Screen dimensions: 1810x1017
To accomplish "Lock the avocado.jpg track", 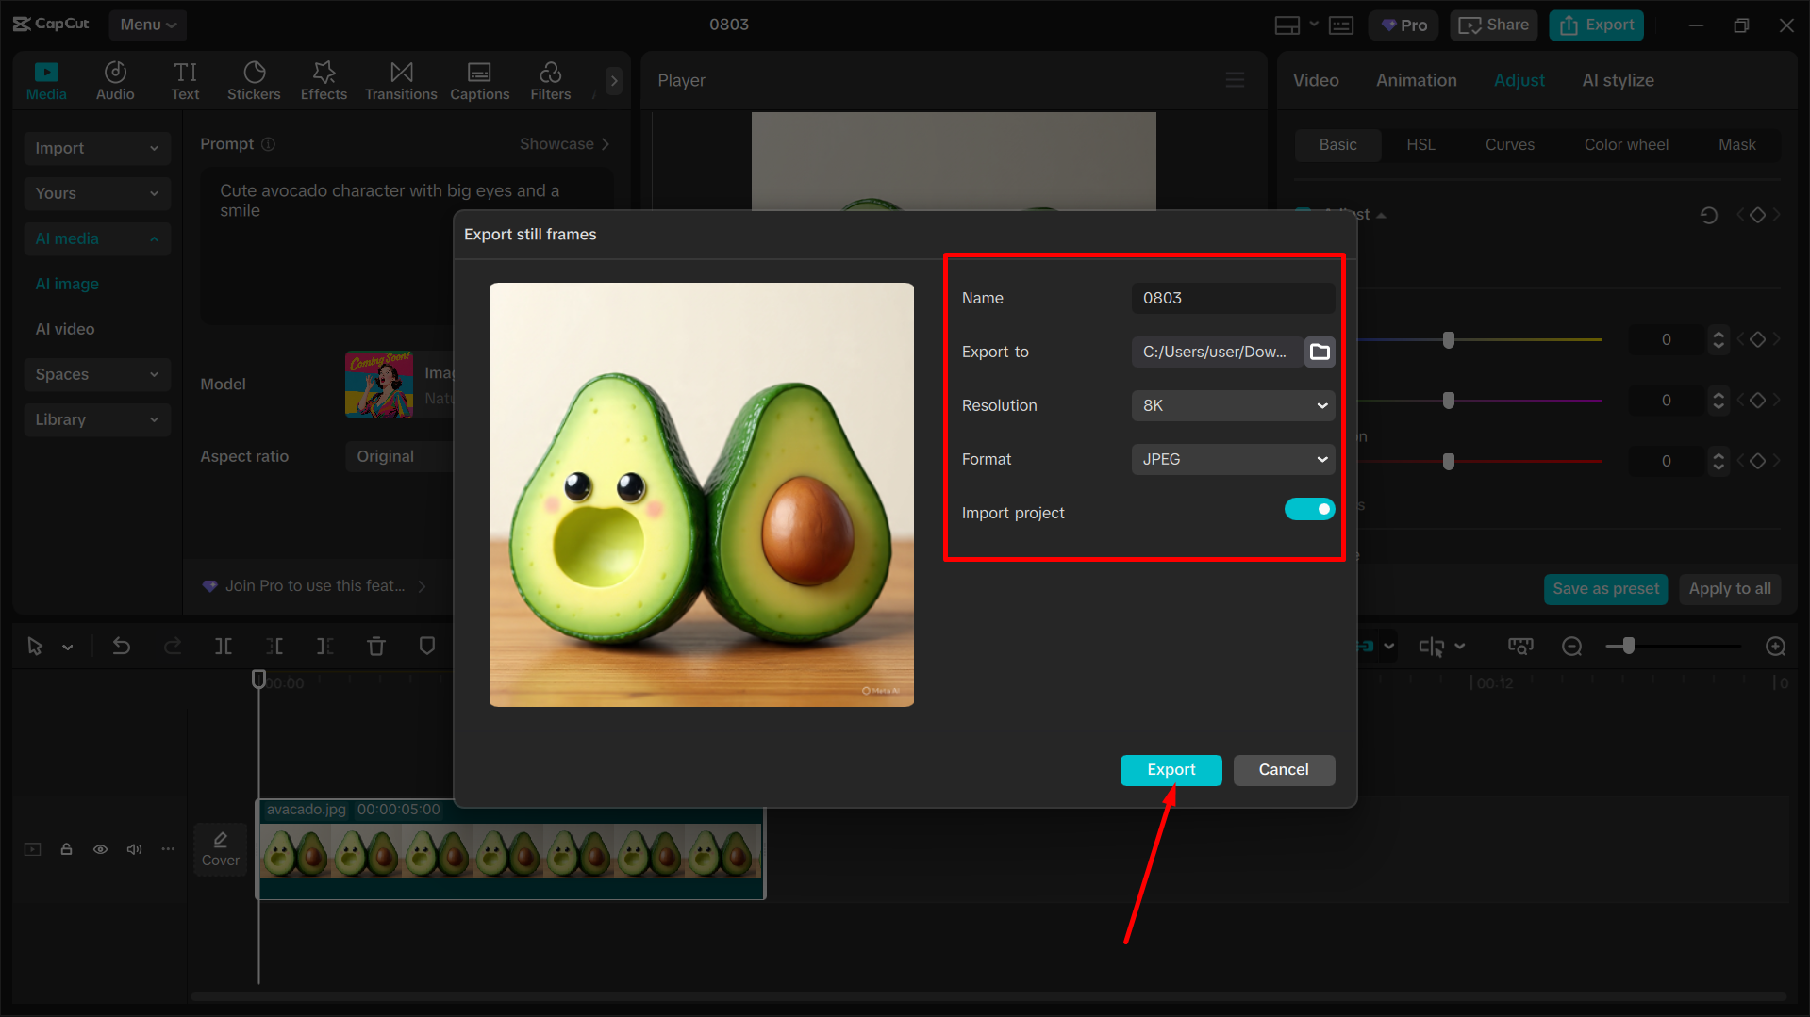I will (66, 849).
